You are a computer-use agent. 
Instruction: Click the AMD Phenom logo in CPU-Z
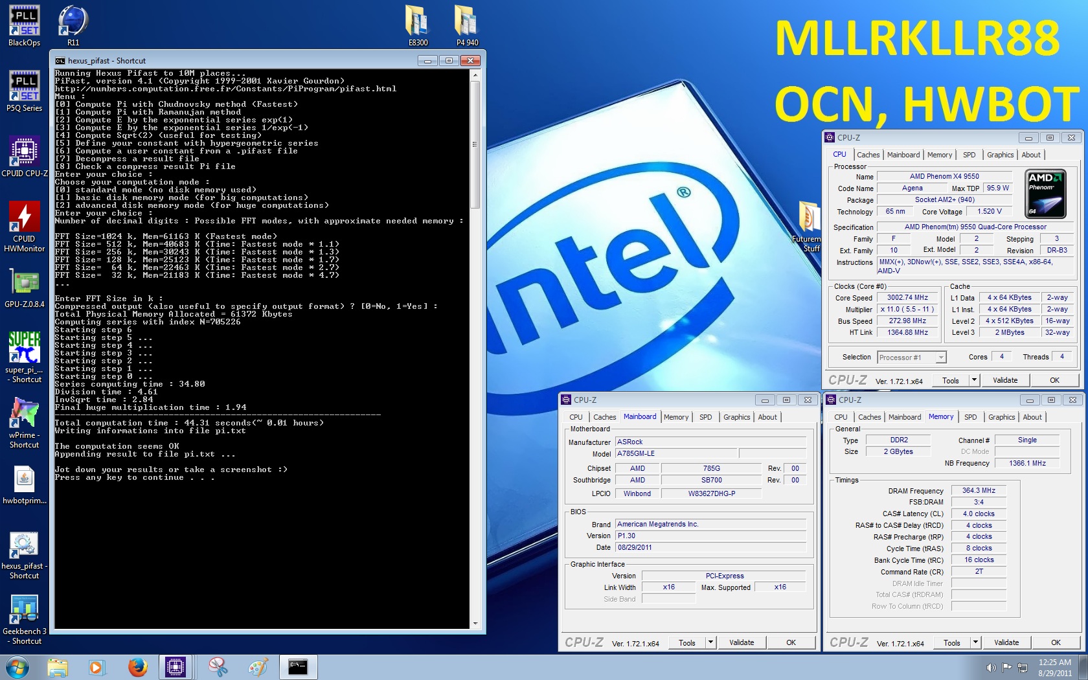click(1046, 194)
